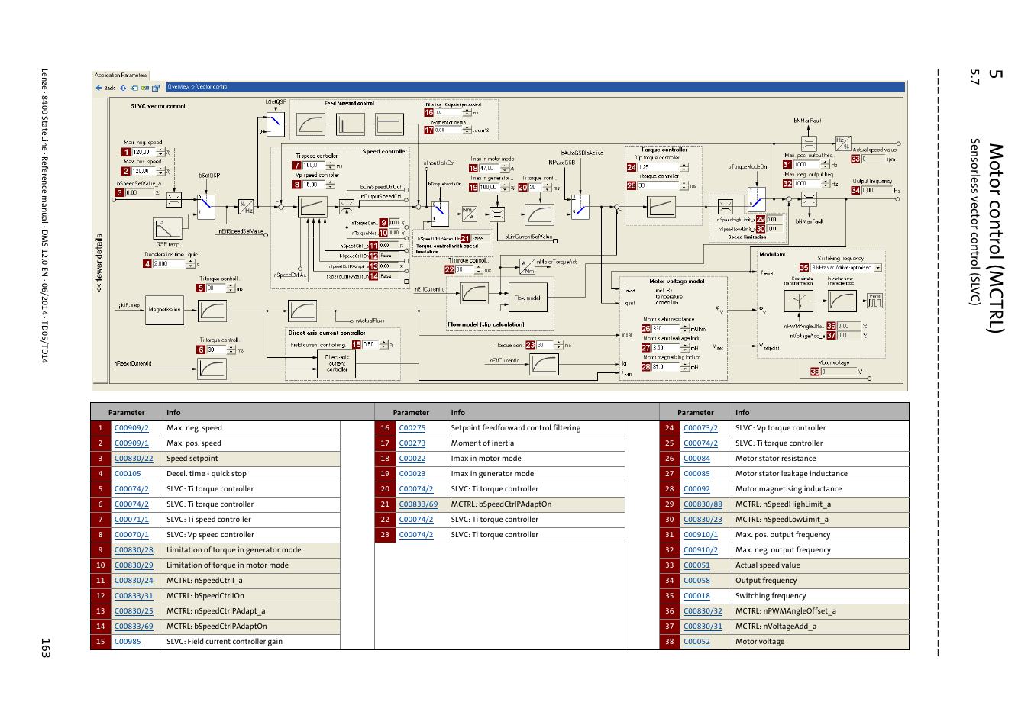
Task: Open the Direct-axis current controller block
Action: pyautogui.click(x=337, y=363)
